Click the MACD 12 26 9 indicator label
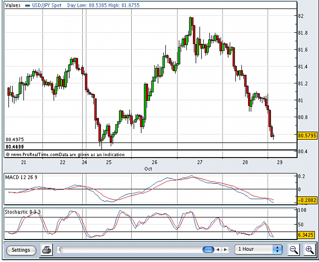The width and height of the screenshot is (319, 262). tap(21, 177)
